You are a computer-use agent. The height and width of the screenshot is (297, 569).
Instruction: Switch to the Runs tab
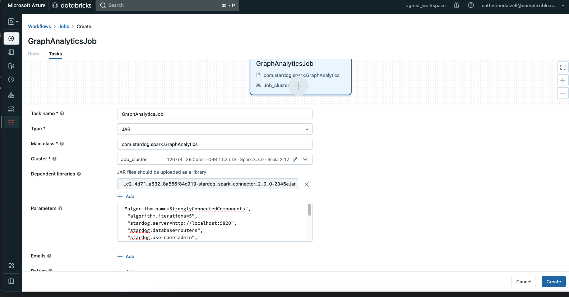(34, 54)
